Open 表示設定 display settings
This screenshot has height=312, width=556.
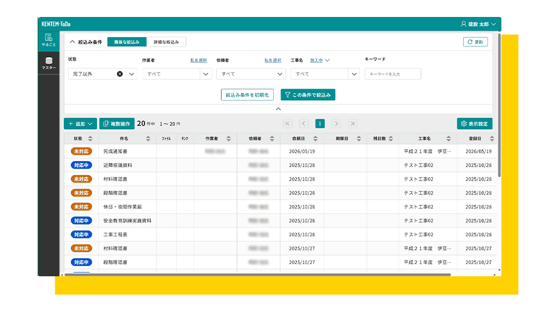[x=475, y=124]
